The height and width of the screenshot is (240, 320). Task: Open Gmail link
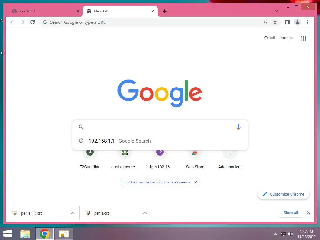[269, 38]
